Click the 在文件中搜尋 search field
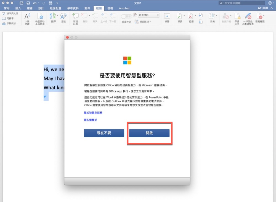Screen dimensions: 276x202 pos(242,3)
